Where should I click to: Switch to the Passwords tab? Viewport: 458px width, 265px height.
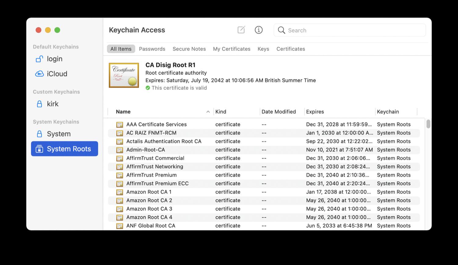pyautogui.click(x=152, y=49)
